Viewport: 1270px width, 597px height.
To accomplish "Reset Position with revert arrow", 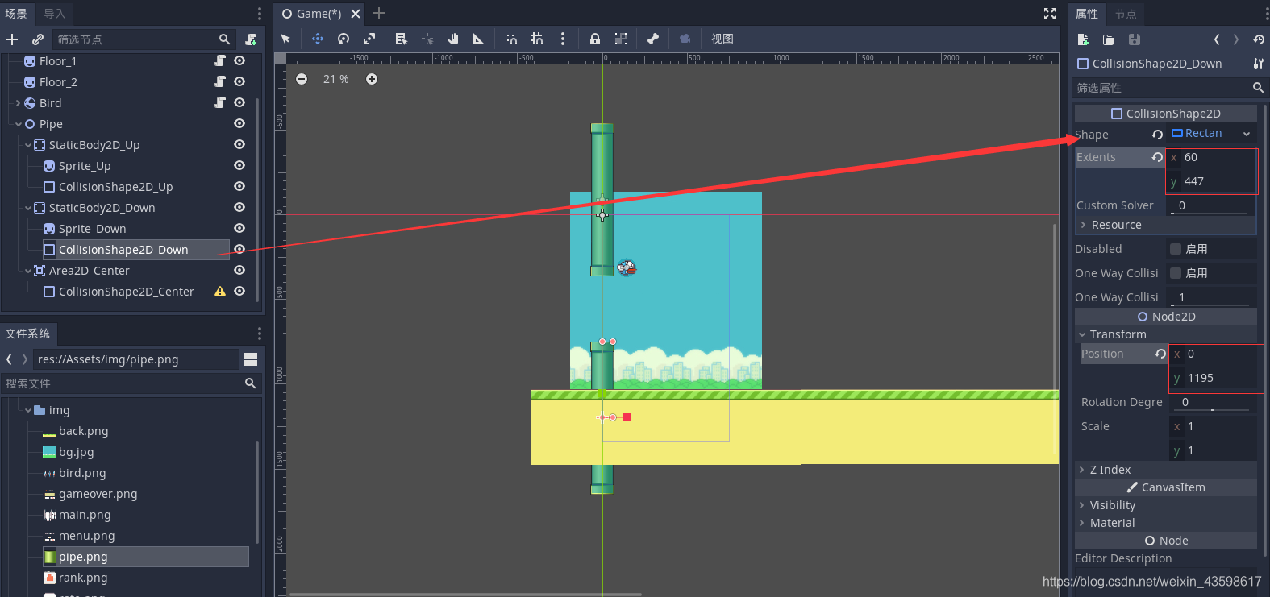I will [x=1160, y=354].
